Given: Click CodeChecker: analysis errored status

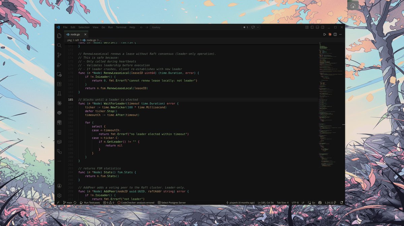Looking at the screenshot, I should coord(136,203).
